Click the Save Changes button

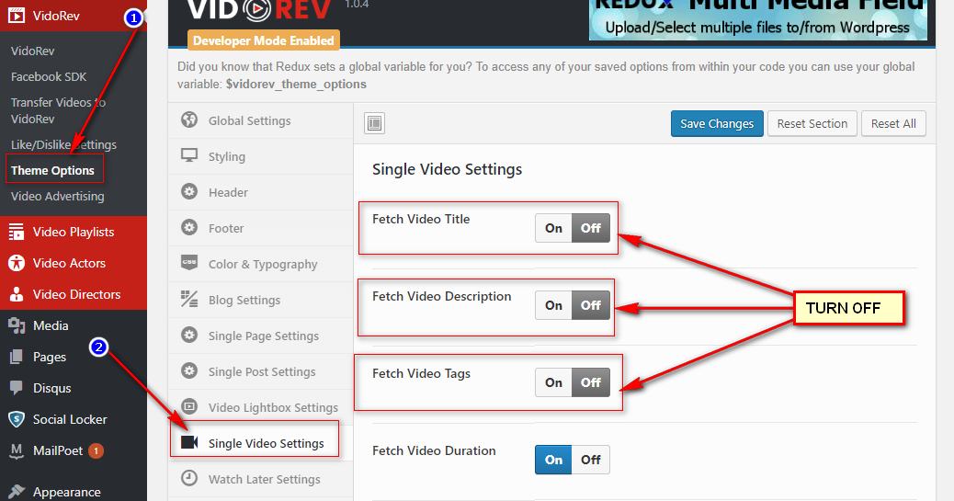click(x=717, y=123)
